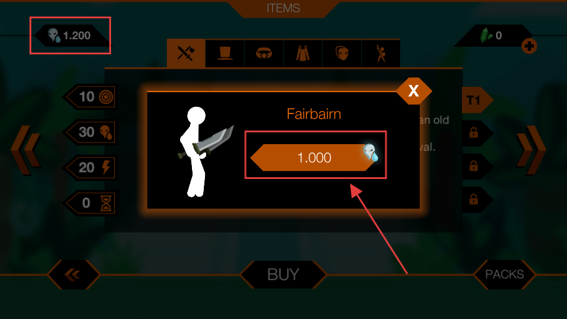This screenshot has width=567, height=319.
Task: Click the lightning stat showing 20
Action: (90, 167)
